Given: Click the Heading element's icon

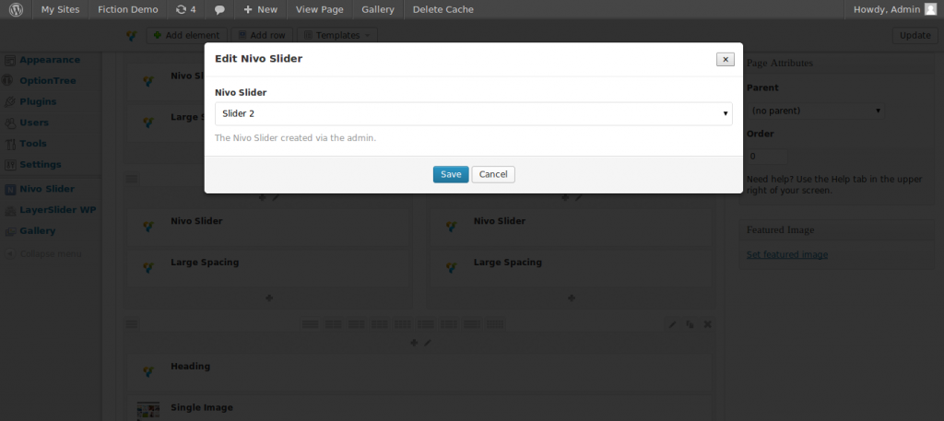Looking at the screenshot, I should click(x=148, y=371).
